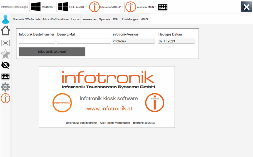Screen dimensions: 253x157
Task: Click the Windows logo next to WINDOWS
Action: pos(36,7)
